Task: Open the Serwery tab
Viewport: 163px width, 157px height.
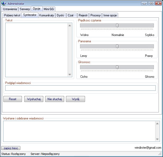Action: tap(25, 9)
